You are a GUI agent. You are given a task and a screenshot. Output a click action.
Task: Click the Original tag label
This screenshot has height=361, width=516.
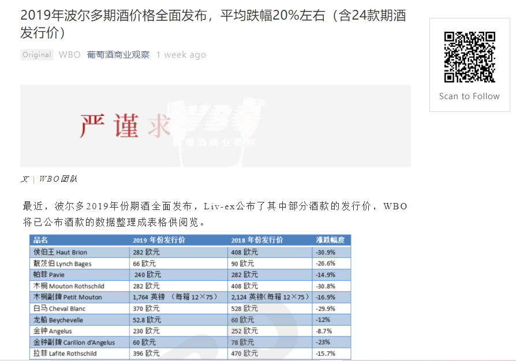click(x=37, y=55)
